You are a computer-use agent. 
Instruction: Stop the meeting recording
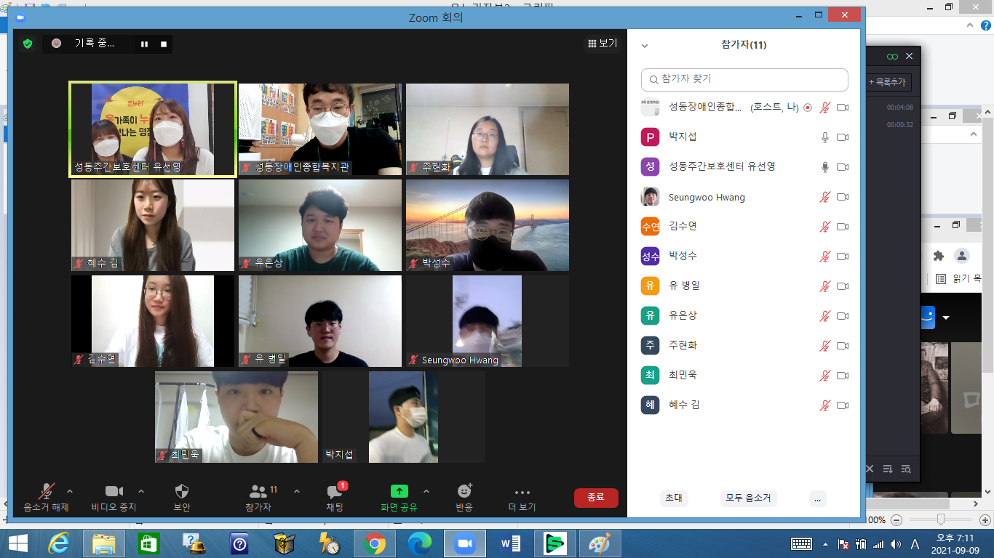click(x=164, y=44)
